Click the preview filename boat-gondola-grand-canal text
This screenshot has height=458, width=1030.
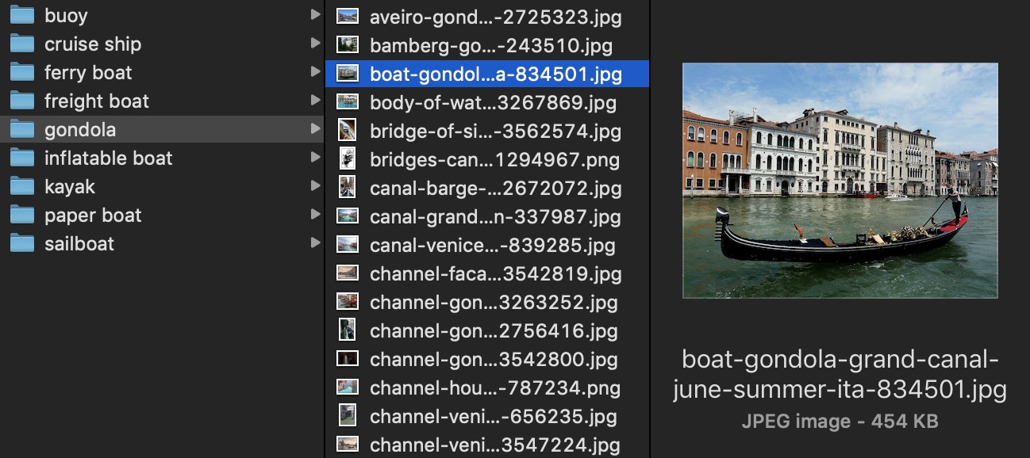tap(840, 361)
